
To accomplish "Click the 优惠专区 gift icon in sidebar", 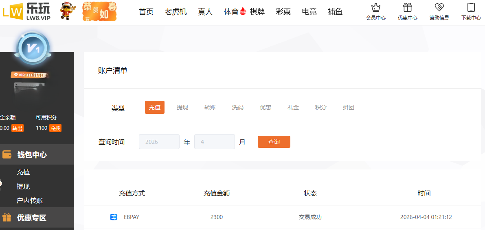I will (x=7, y=218).
